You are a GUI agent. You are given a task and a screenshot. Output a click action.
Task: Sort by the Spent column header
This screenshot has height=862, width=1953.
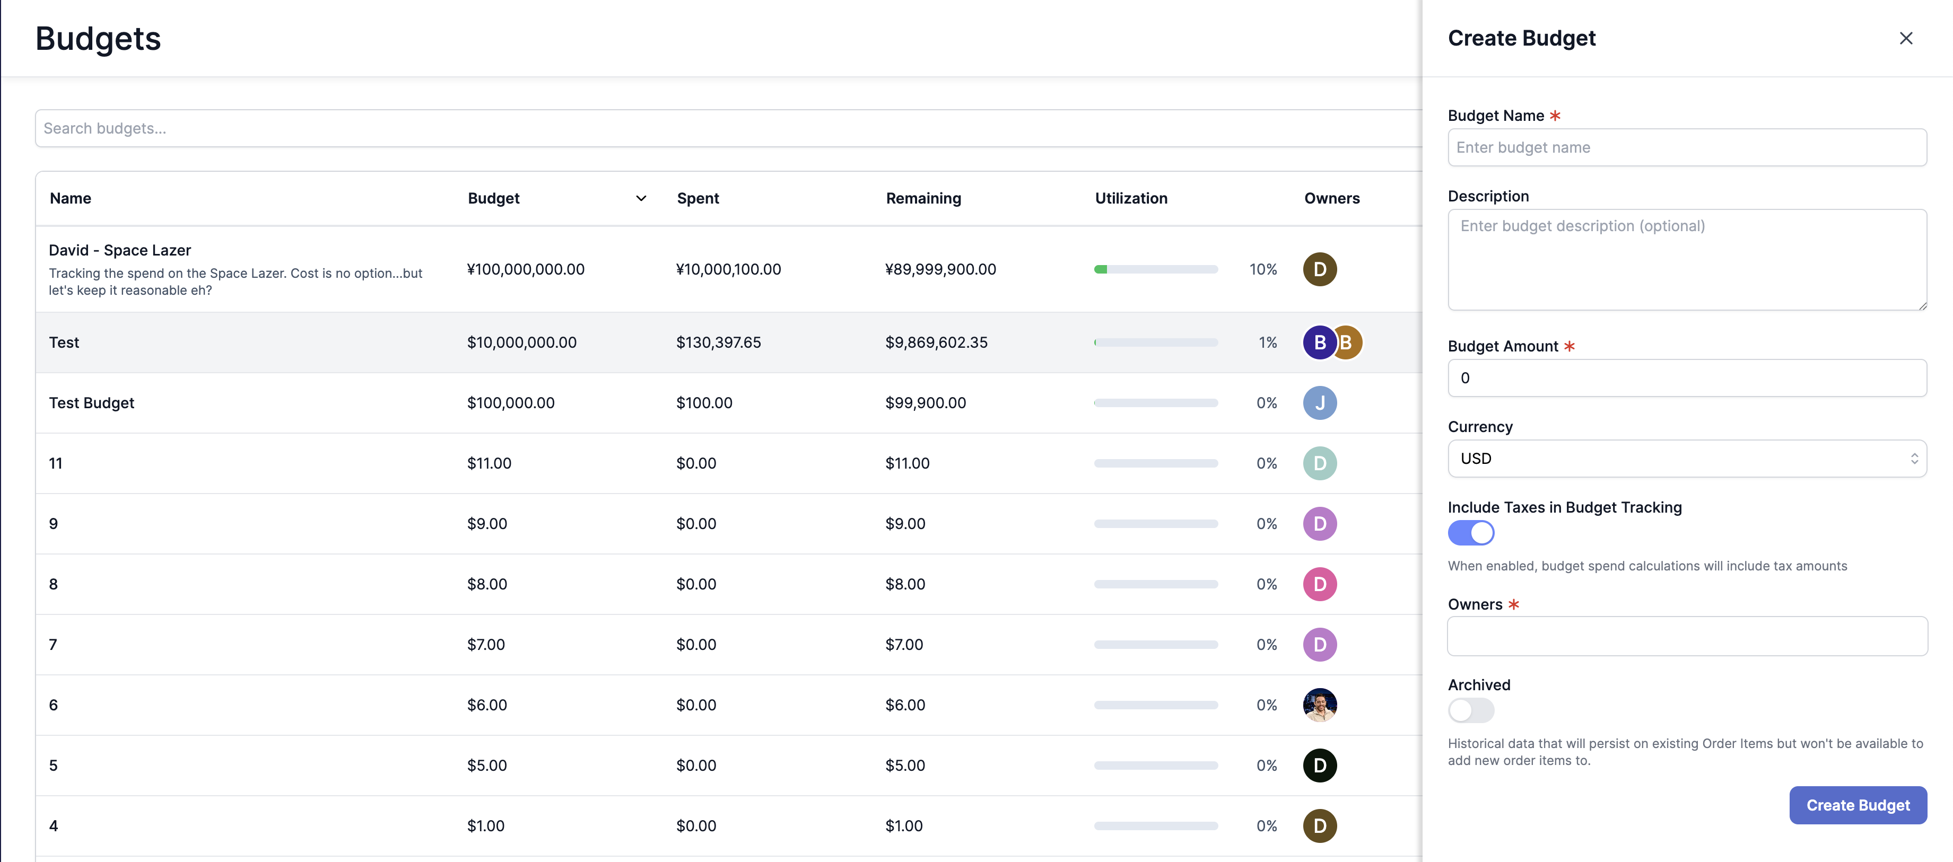(697, 198)
